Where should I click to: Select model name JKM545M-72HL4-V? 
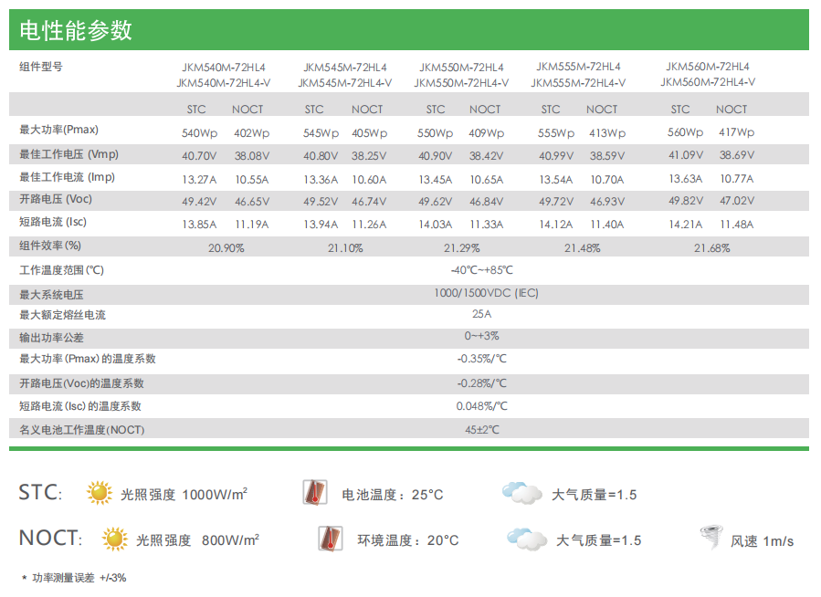tap(345, 83)
